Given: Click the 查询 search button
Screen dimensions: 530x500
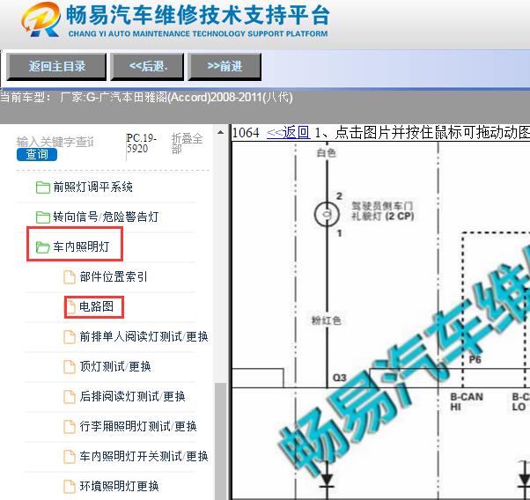Looking at the screenshot, I should [x=37, y=155].
